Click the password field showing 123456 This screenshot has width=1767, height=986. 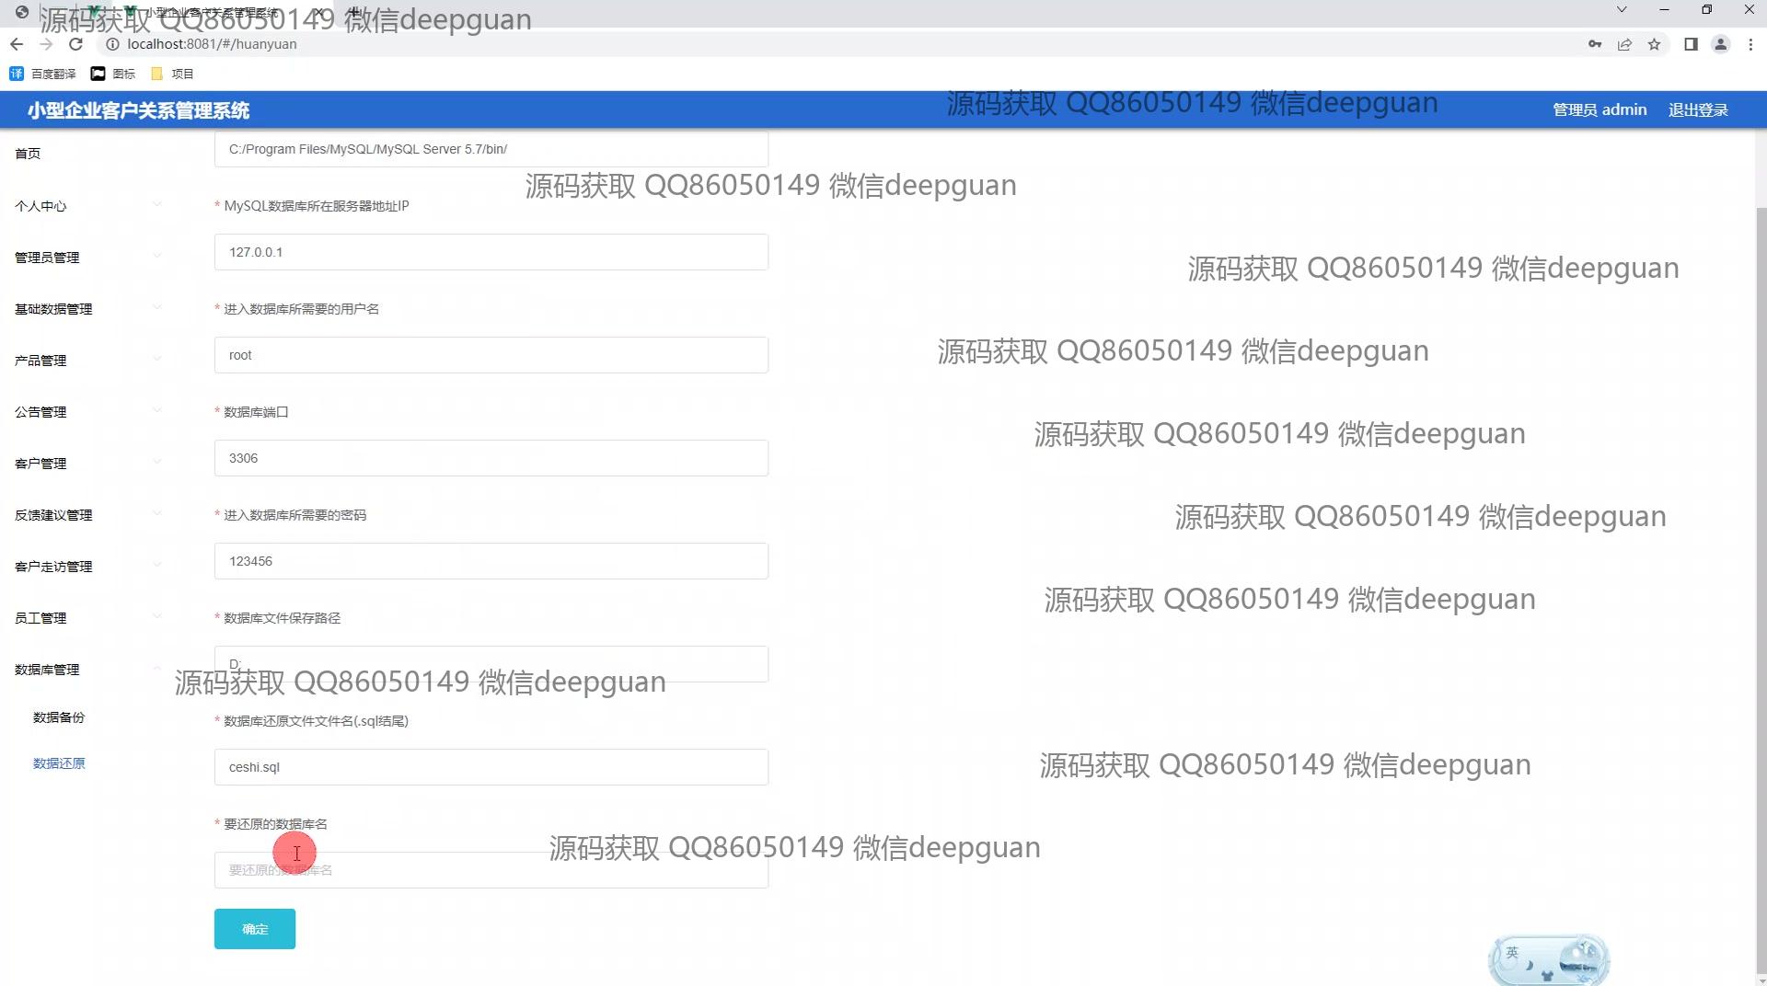491,561
